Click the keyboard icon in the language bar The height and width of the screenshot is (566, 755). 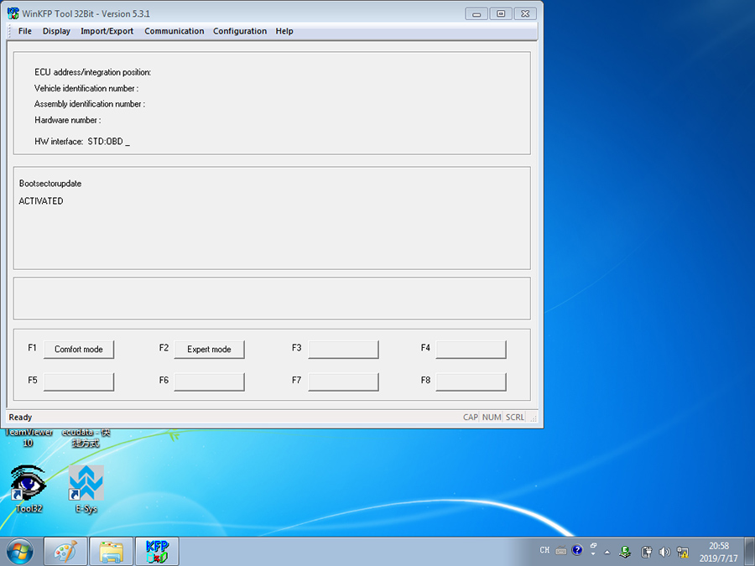tap(561, 550)
